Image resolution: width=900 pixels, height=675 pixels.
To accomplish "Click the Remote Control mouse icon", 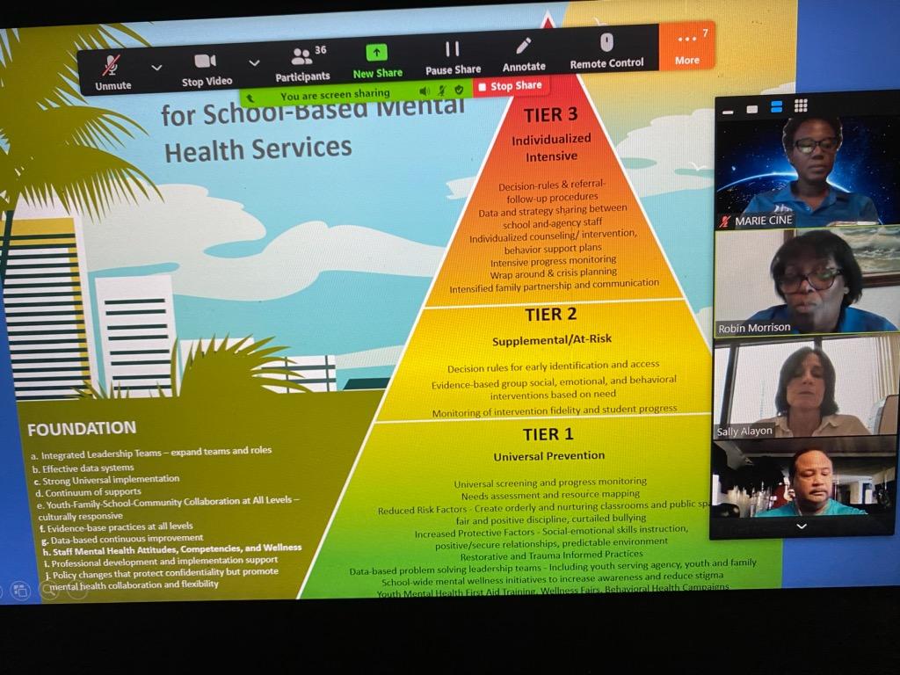I will (x=606, y=42).
